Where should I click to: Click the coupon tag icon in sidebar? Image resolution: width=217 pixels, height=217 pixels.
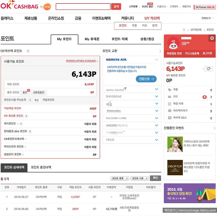(x=169, y=90)
